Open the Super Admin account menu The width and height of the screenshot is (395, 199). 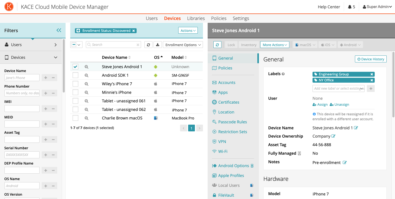[377, 7]
